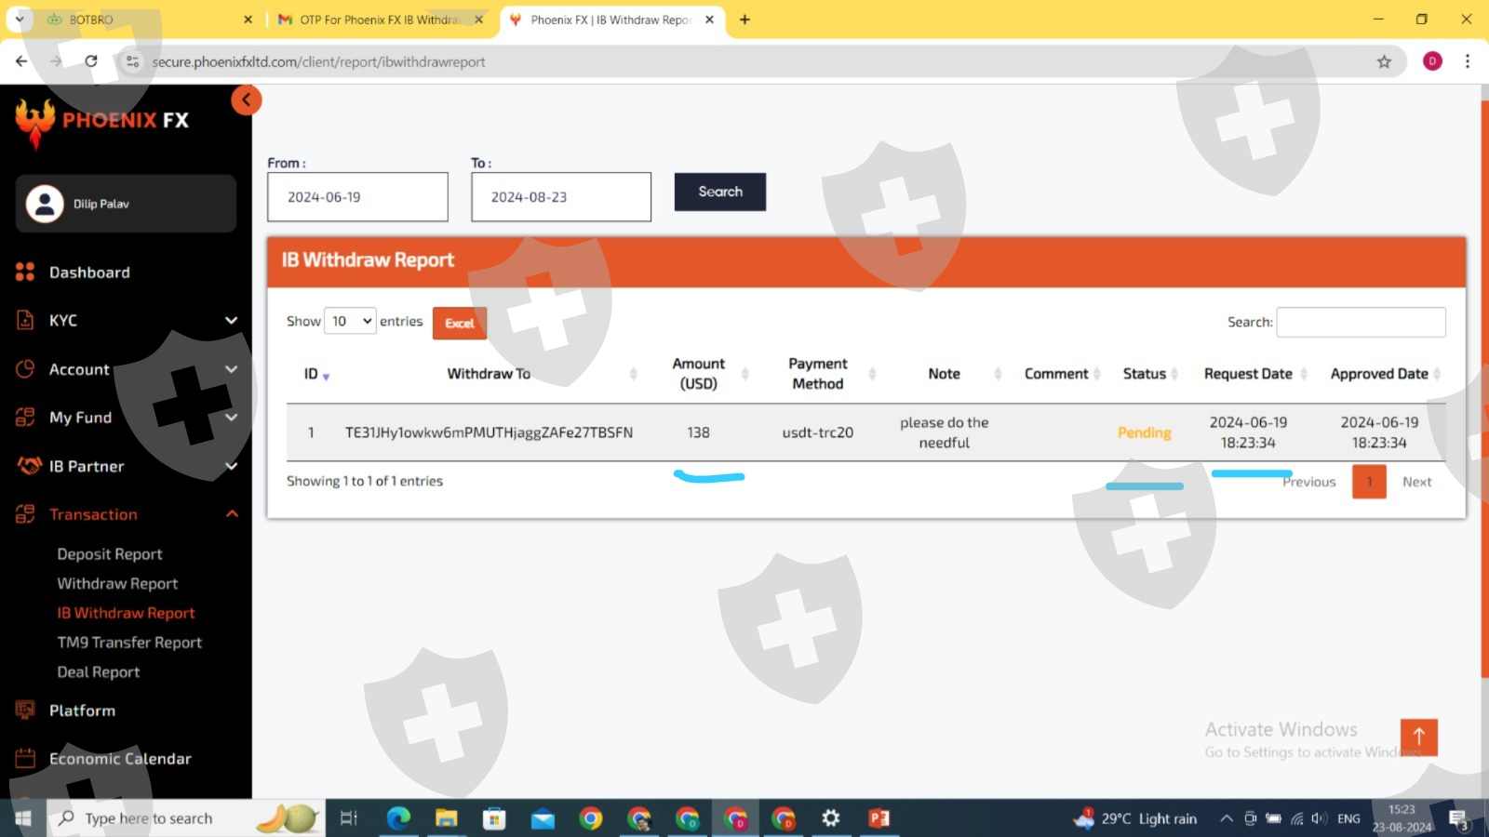Sort by the Comment column

tap(1056, 374)
